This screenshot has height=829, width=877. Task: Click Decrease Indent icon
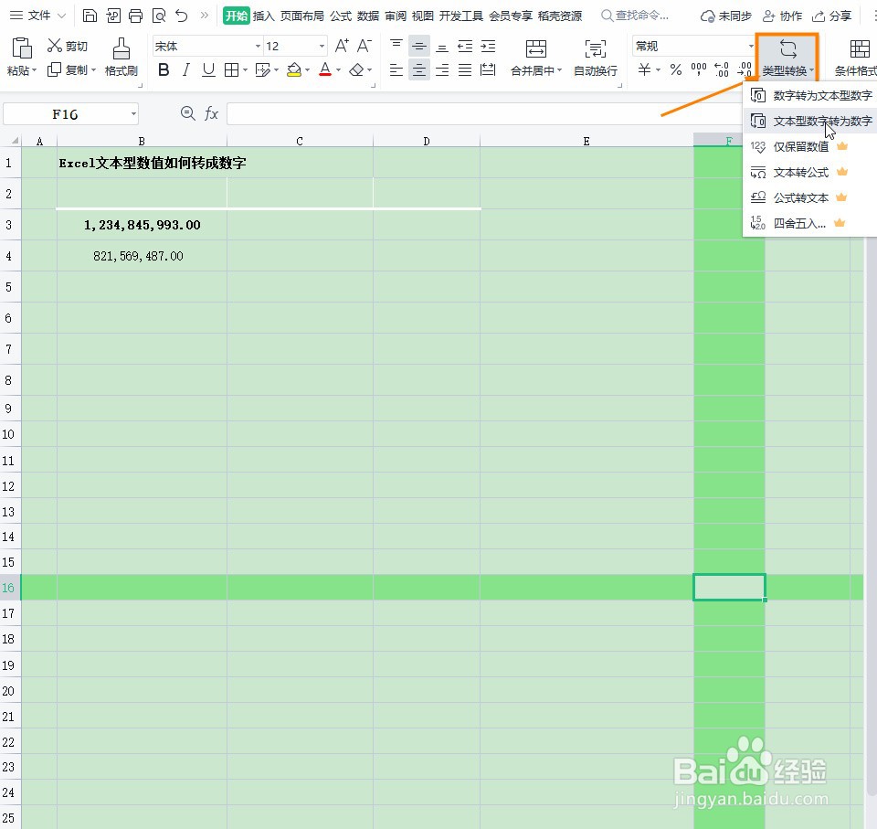(465, 46)
